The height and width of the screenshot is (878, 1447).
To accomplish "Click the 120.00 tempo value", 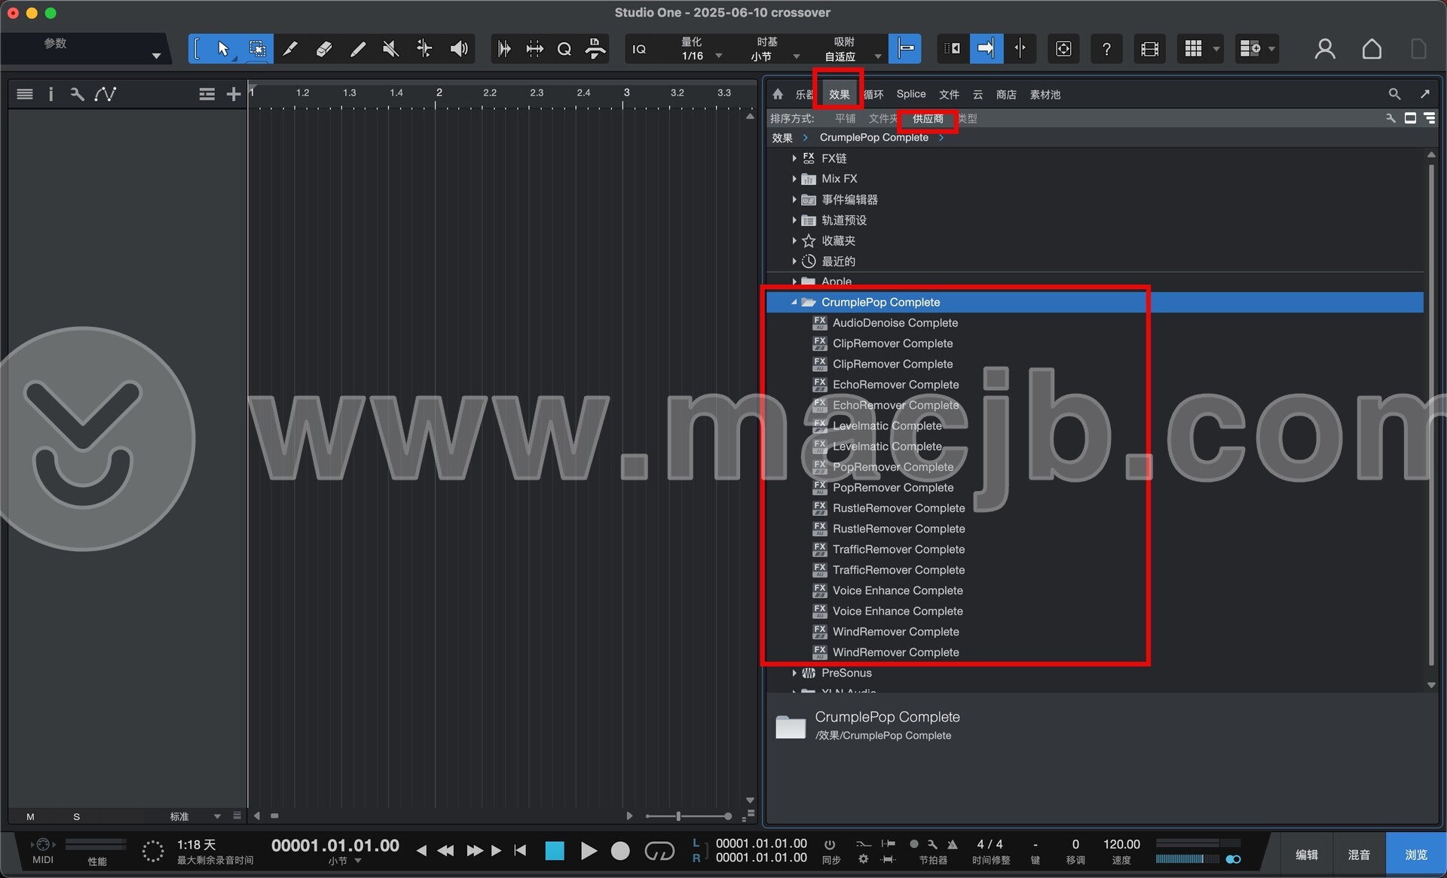I will [1121, 844].
